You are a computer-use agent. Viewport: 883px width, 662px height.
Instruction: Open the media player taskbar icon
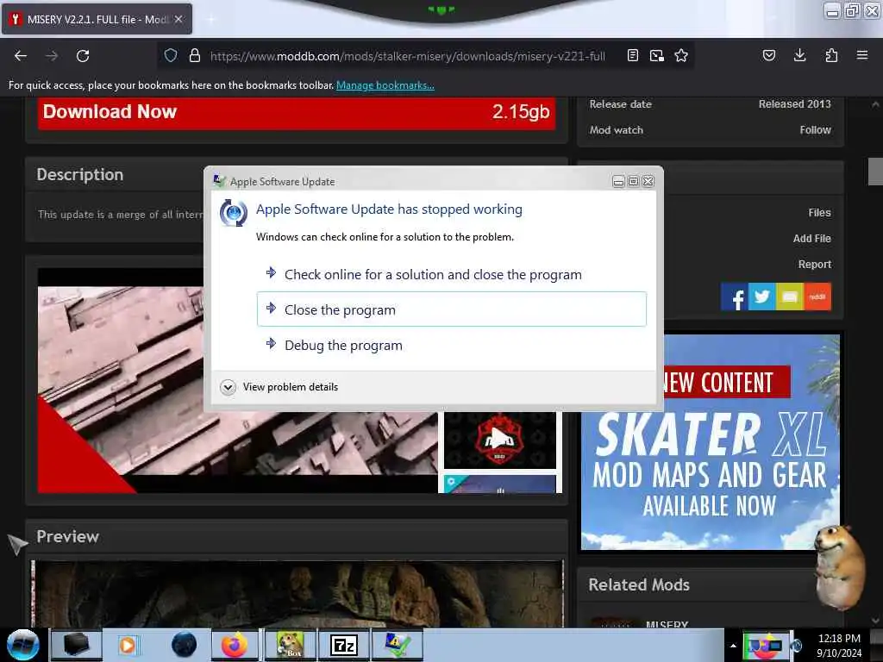click(128, 645)
